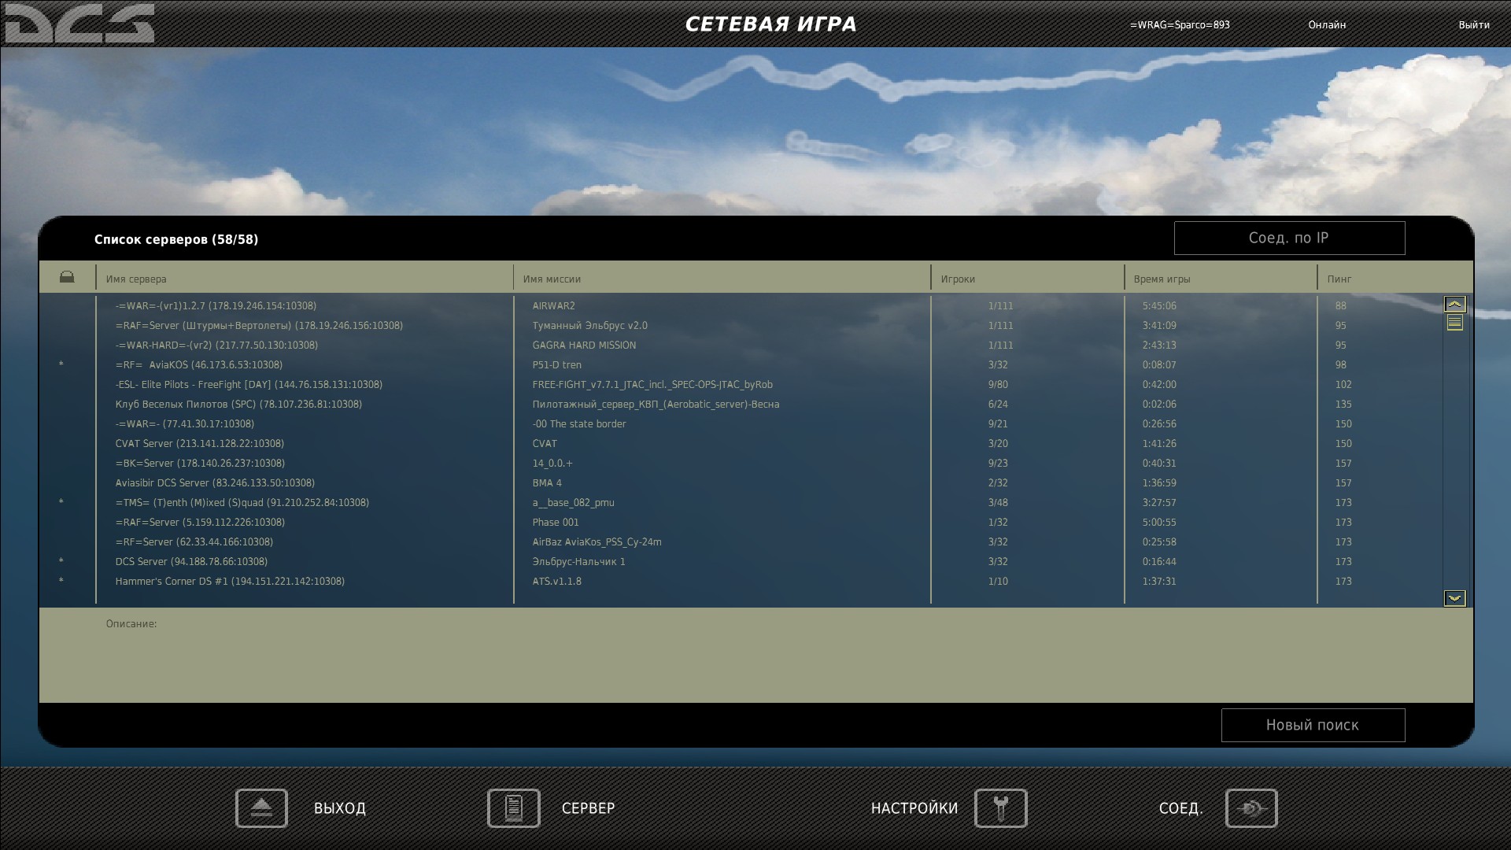
Task: Click the 'СЕРВЕР' label
Action: (589, 808)
